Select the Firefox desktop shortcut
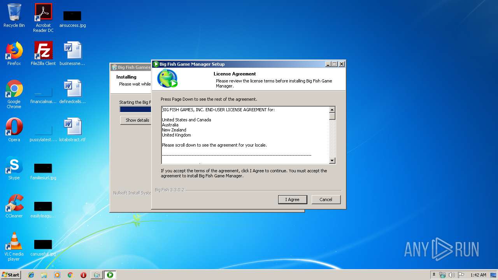 [14, 54]
